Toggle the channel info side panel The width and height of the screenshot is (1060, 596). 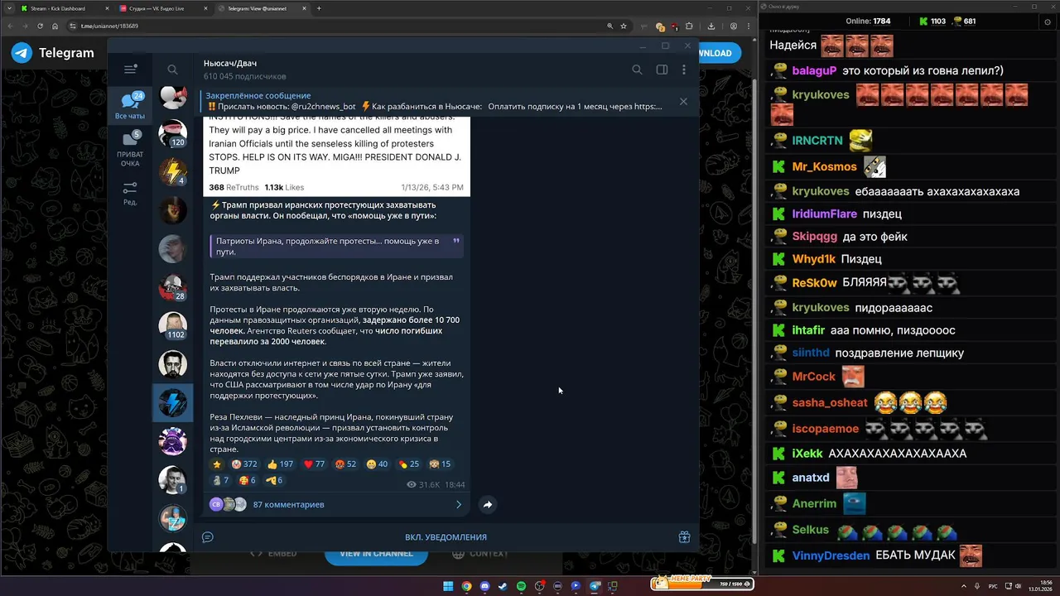(x=662, y=70)
